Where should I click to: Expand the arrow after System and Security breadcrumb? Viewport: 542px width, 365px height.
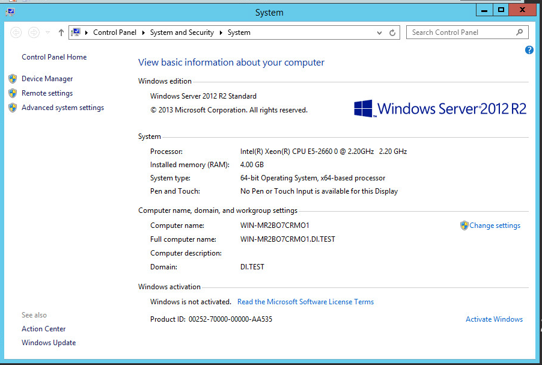[x=221, y=32]
